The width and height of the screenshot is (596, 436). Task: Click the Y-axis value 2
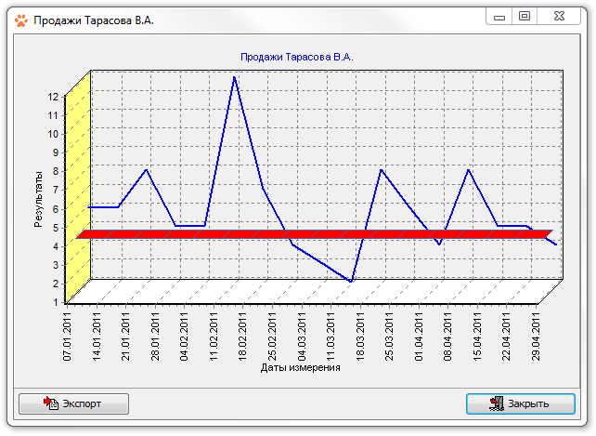coord(57,284)
